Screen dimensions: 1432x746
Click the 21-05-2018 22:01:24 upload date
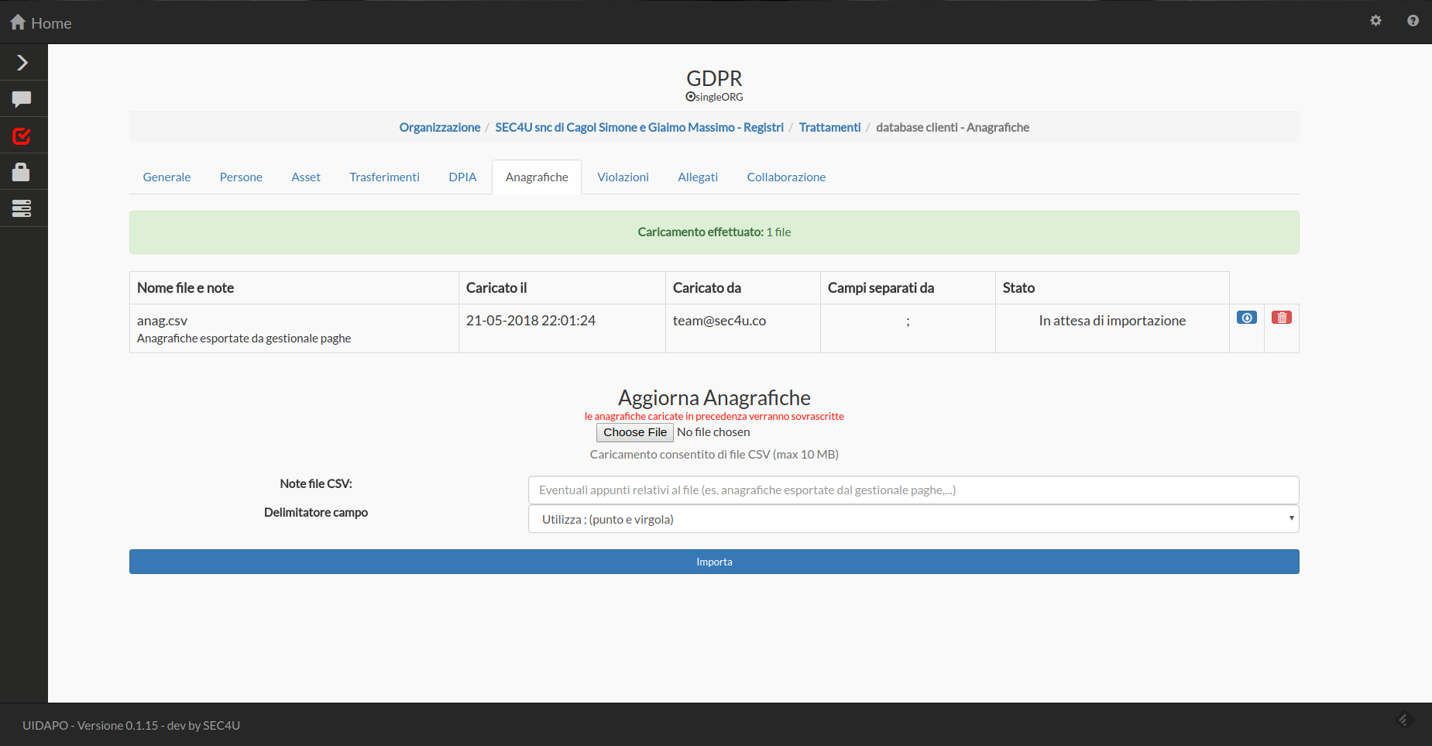(531, 321)
